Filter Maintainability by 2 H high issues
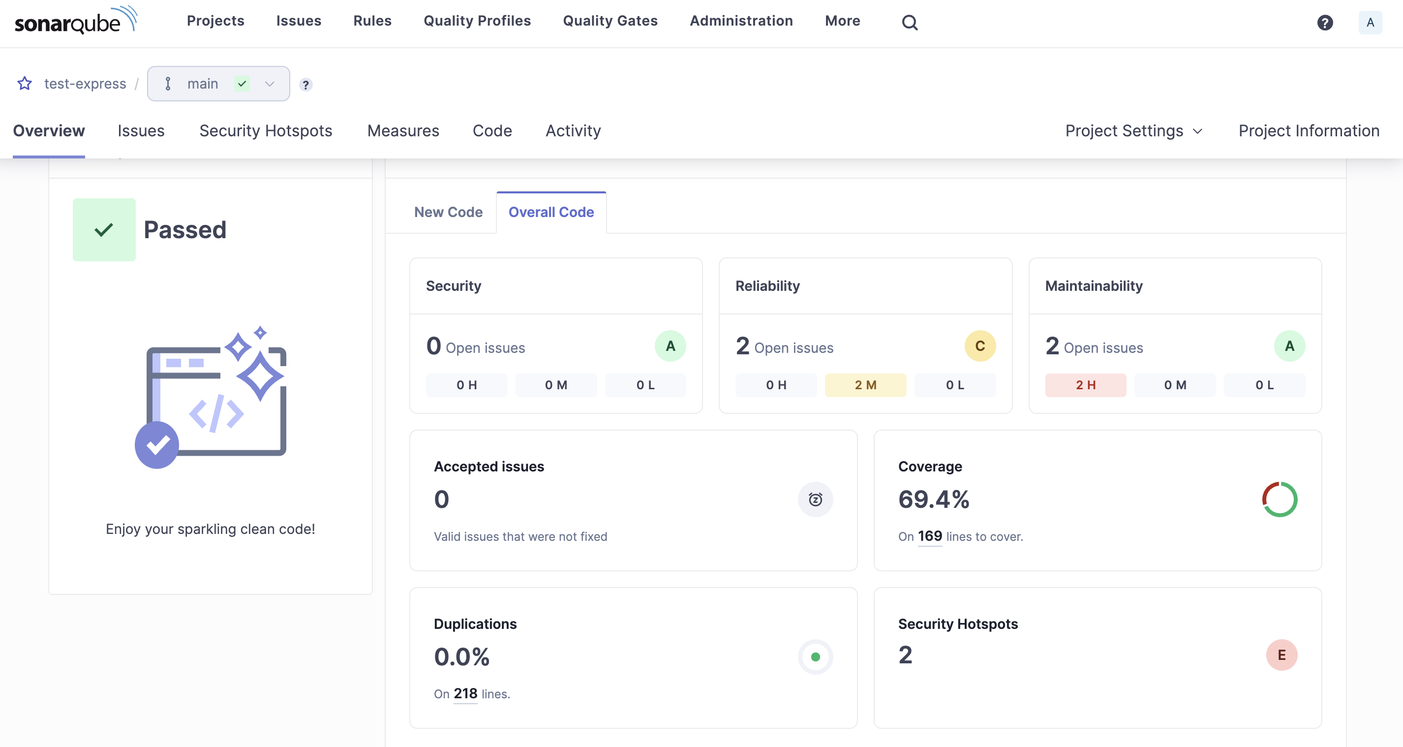Screen dimensions: 1403x747 (1086, 385)
